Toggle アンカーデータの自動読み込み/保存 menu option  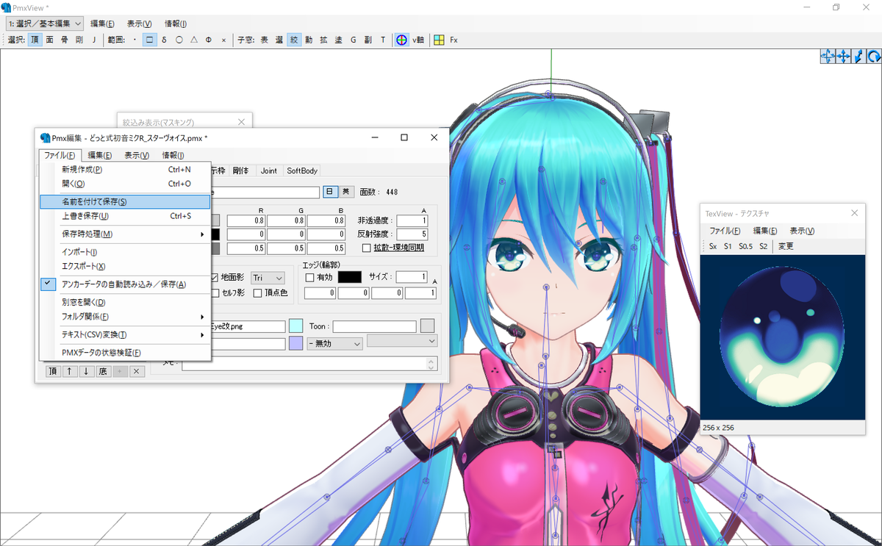point(125,284)
